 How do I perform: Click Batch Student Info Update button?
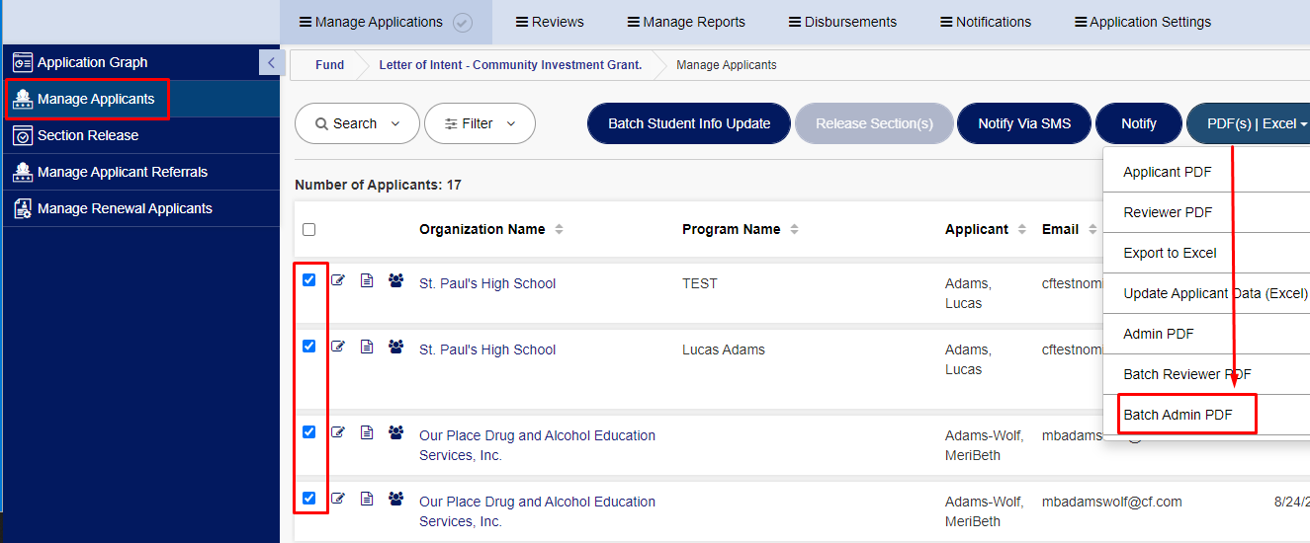(x=689, y=123)
